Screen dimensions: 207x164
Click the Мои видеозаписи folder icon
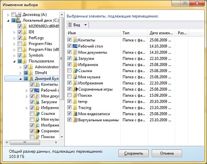click(x=75, y=114)
